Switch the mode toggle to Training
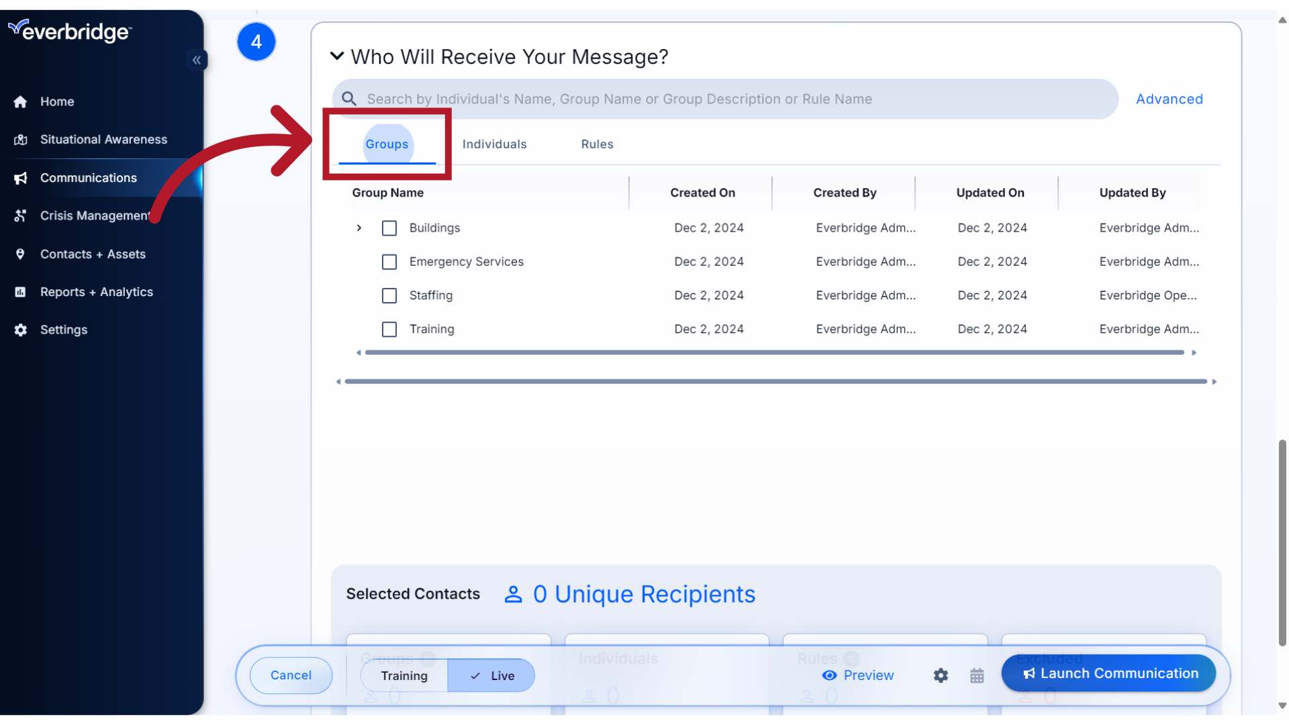This screenshot has width=1289, height=725. tap(403, 675)
